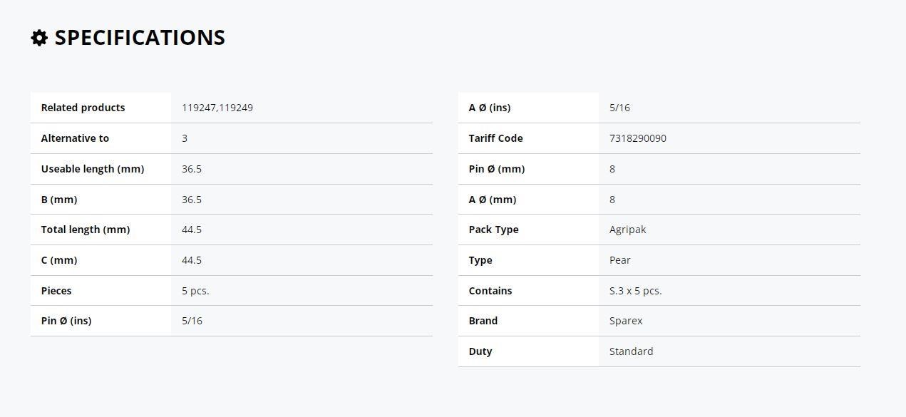Click the Duty value Standard
Screen dimensions: 906x417
pos(632,351)
